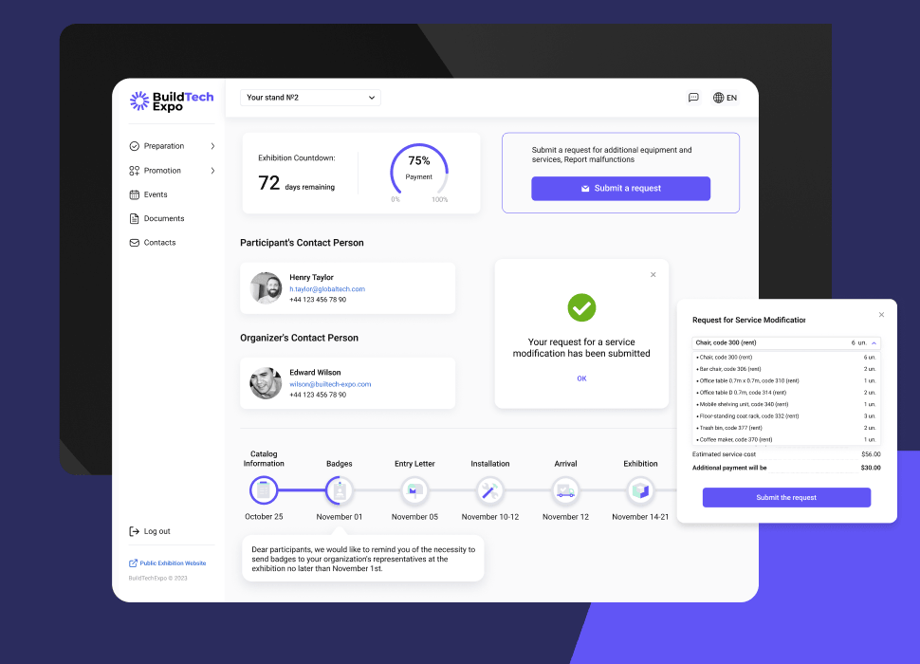
Task: Expand the Promotion menu chevron
Action: click(x=212, y=171)
